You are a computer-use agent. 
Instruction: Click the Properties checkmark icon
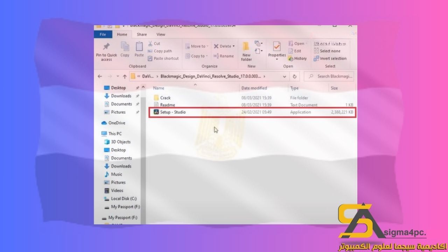(277, 47)
